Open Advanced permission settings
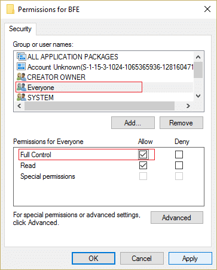The width and height of the screenshot is (217, 270). 177,217
